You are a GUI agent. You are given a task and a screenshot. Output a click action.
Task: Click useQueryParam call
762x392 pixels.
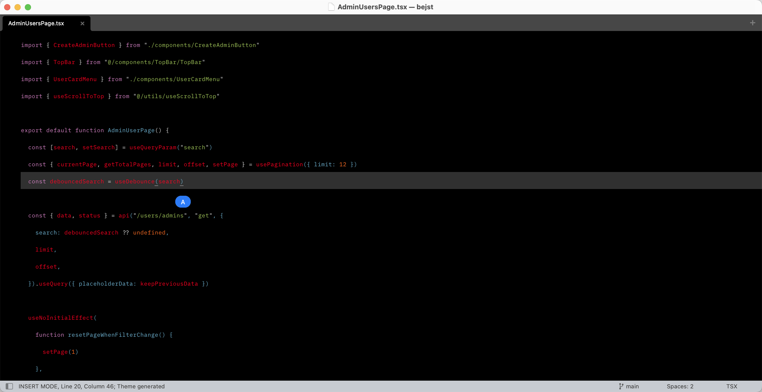pyautogui.click(x=153, y=147)
